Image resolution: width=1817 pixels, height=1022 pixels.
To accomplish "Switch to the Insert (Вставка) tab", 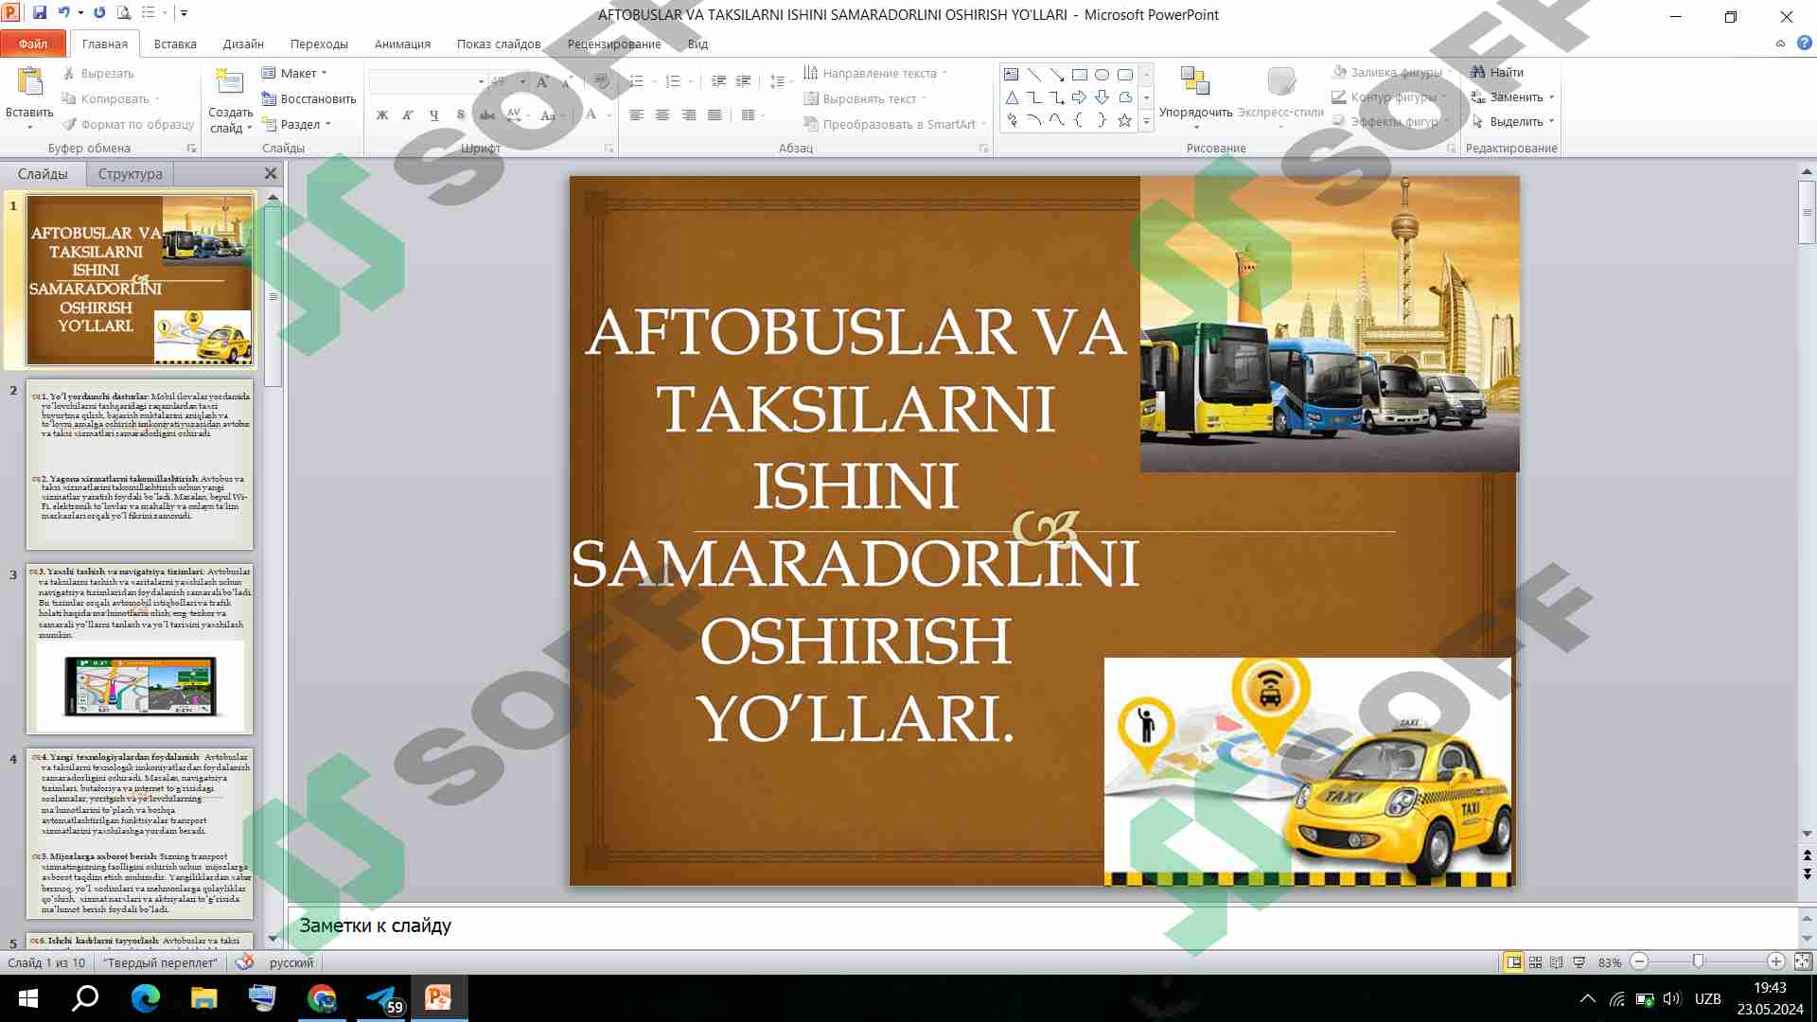I will point(175,44).
